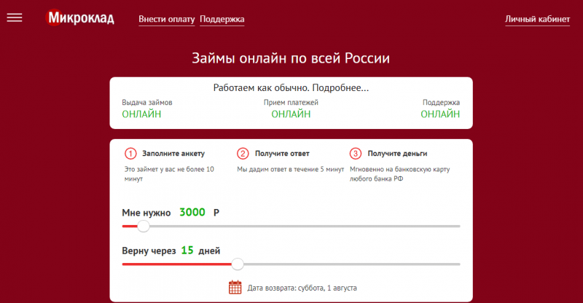The height and width of the screenshot is (303, 583).
Task: Click the step 3 circle icon
Action: coord(356,154)
